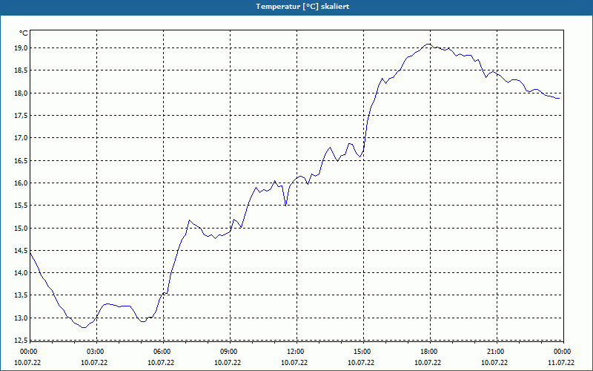
Task: Click the 03:00 time axis label
Action: [97, 352]
